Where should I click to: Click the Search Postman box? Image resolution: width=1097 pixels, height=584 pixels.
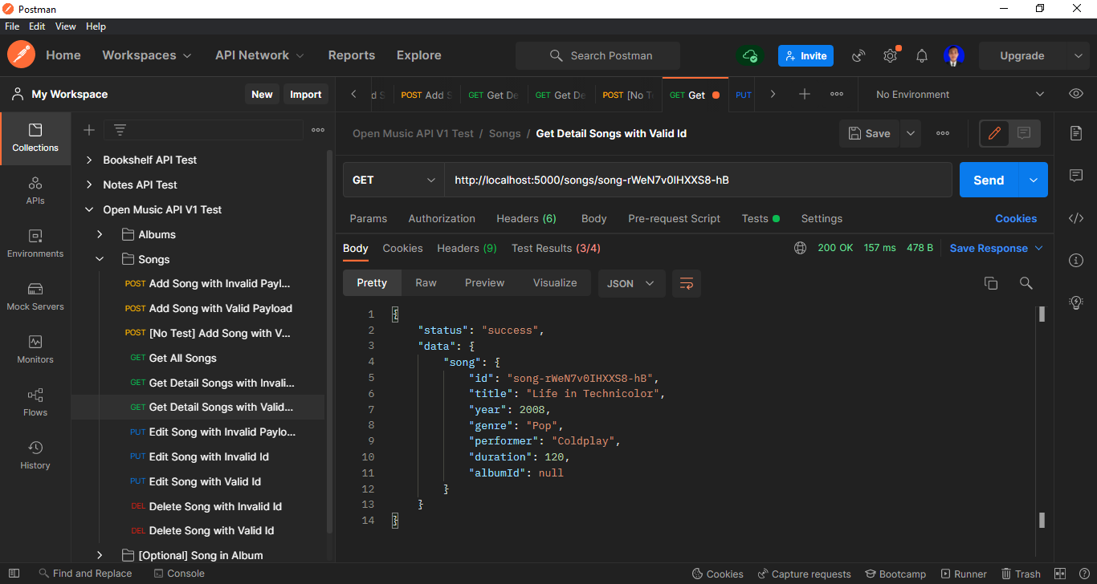597,55
